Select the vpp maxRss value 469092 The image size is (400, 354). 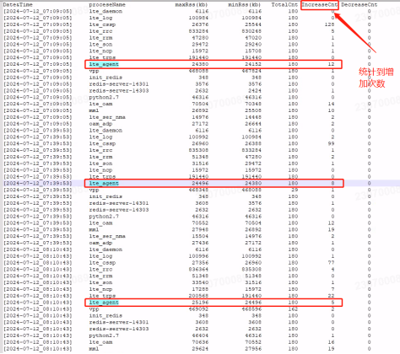click(198, 309)
